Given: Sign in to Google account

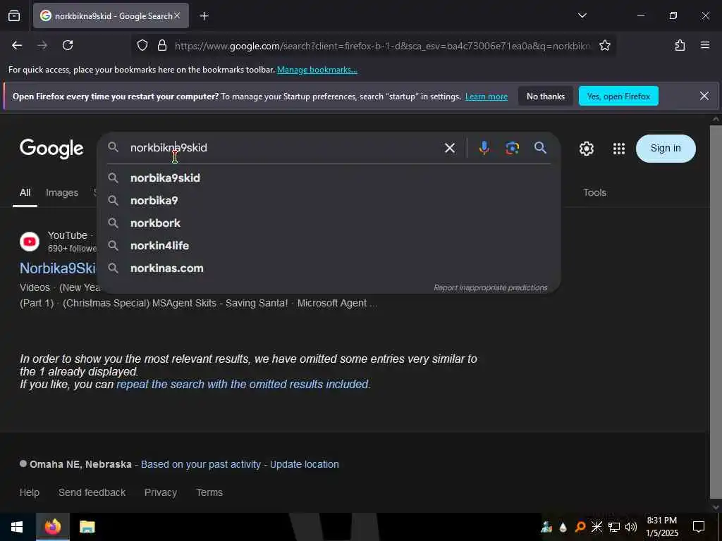Looking at the screenshot, I should pos(666,148).
